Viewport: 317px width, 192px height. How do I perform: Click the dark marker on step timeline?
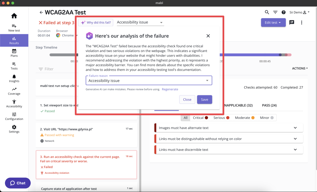click(280, 55)
